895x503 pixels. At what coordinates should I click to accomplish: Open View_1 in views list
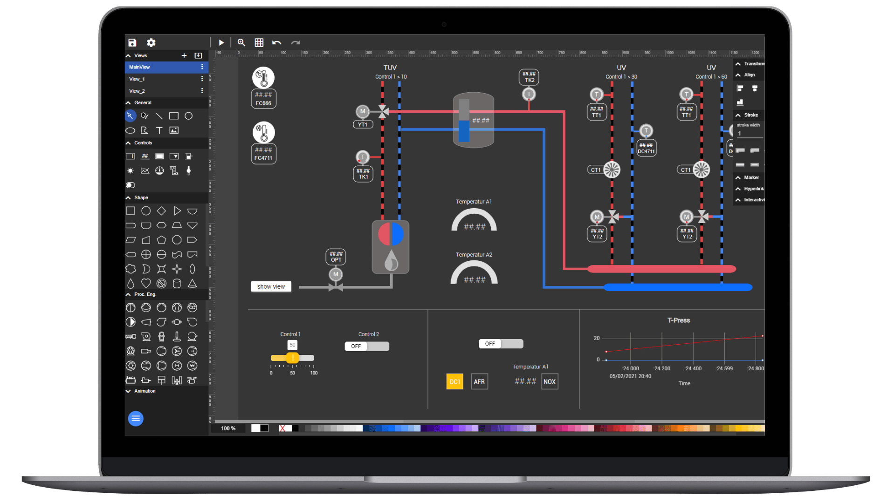pos(138,79)
